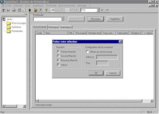Click the tree panel scrollbar right arrow

click(x=24, y=106)
